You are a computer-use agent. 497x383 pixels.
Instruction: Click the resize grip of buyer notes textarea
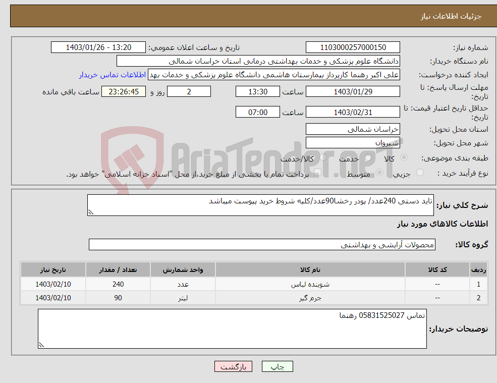pyautogui.click(x=41, y=345)
